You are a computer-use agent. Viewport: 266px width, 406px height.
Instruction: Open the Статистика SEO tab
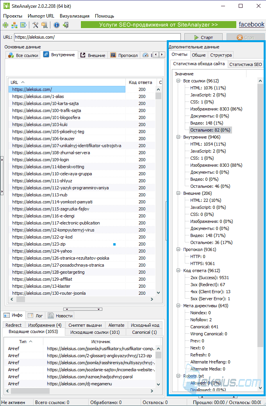point(246,64)
